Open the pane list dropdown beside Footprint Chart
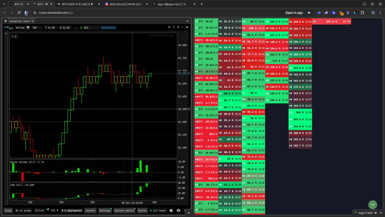This screenshot has height=217, width=385. point(5,21)
